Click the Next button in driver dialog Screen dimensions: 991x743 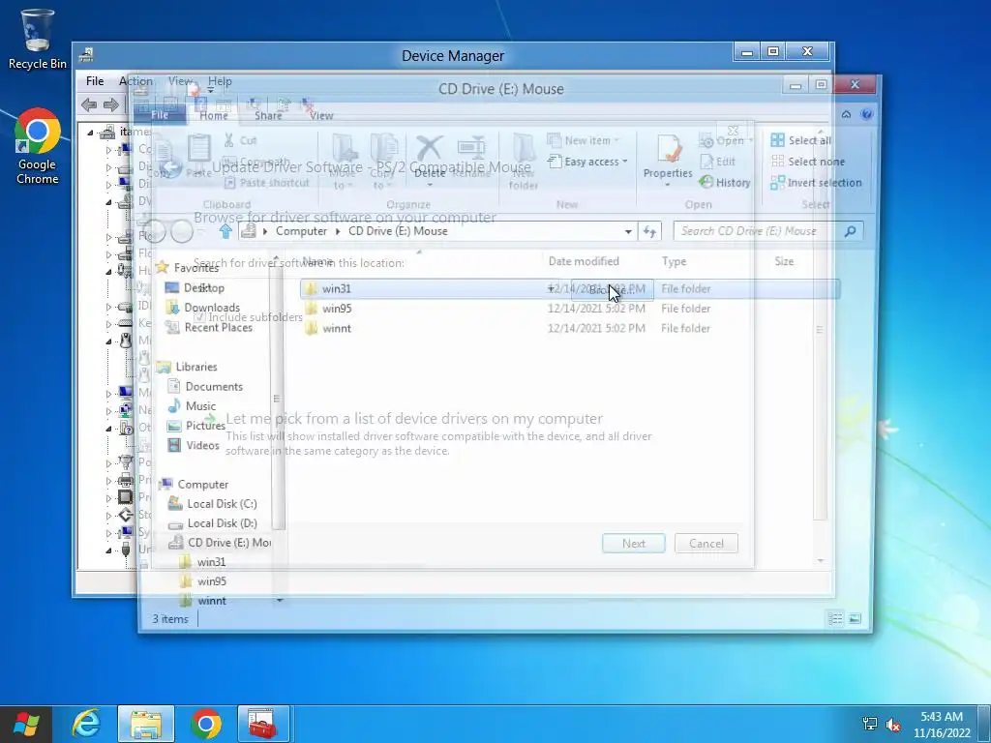(x=633, y=544)
